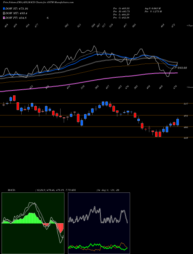The width and height of the screenshot is (193, 254).
Task: Click the blue DOW ST legend swatch
Action: tap(4, 8)
